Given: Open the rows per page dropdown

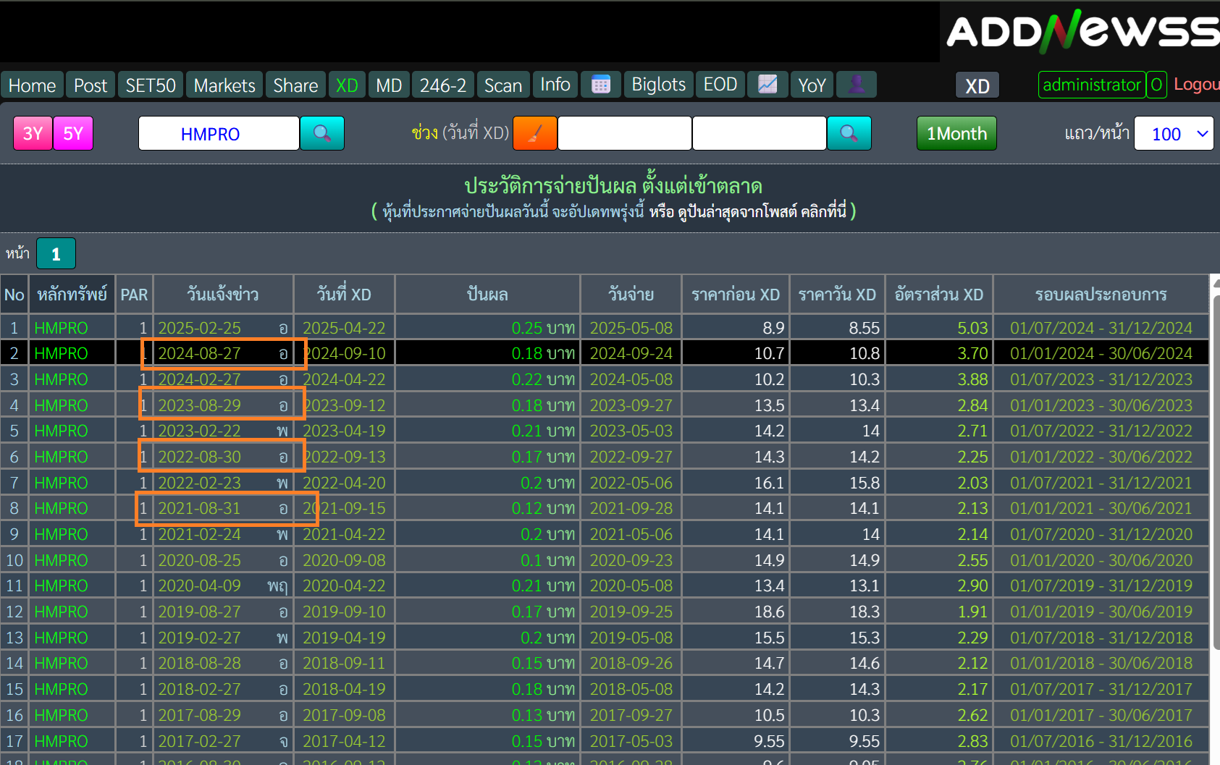Looking at the screenshot, I should pos(1174,133).
